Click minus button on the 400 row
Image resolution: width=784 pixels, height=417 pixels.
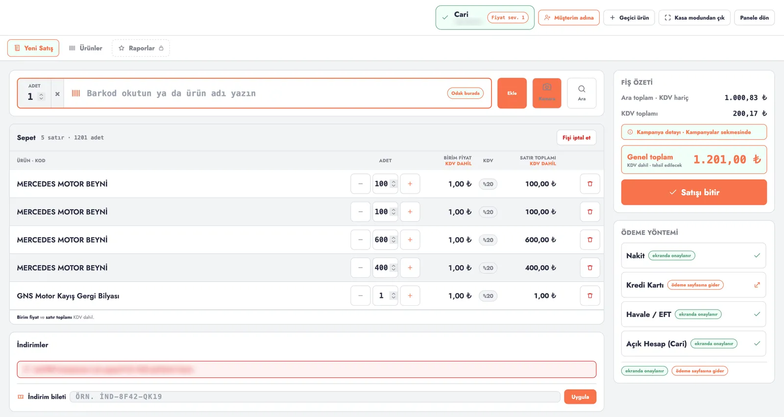pos(361,268)
